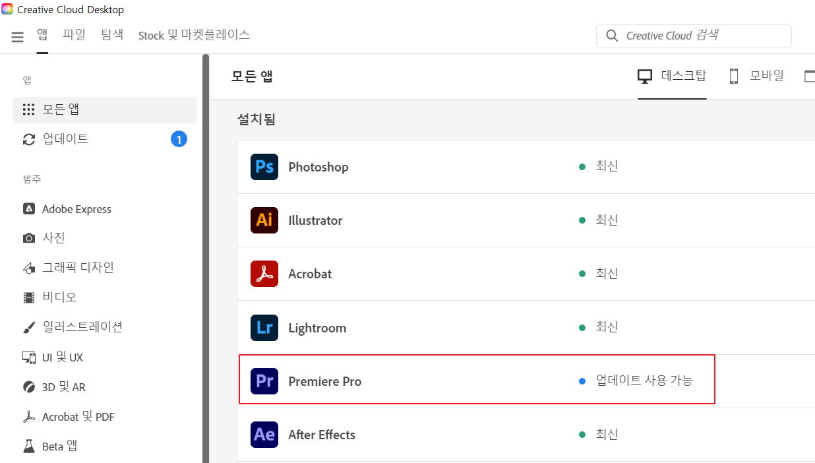The height and width of the screenshot is (463, 815).
Task: Open the 탐색 tab
Action: pyautogui.click(x=112, y=35)
